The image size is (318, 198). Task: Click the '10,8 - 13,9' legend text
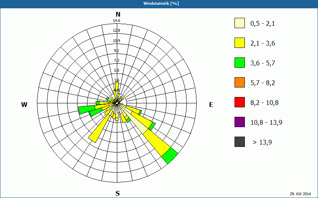tap(266, 123)
